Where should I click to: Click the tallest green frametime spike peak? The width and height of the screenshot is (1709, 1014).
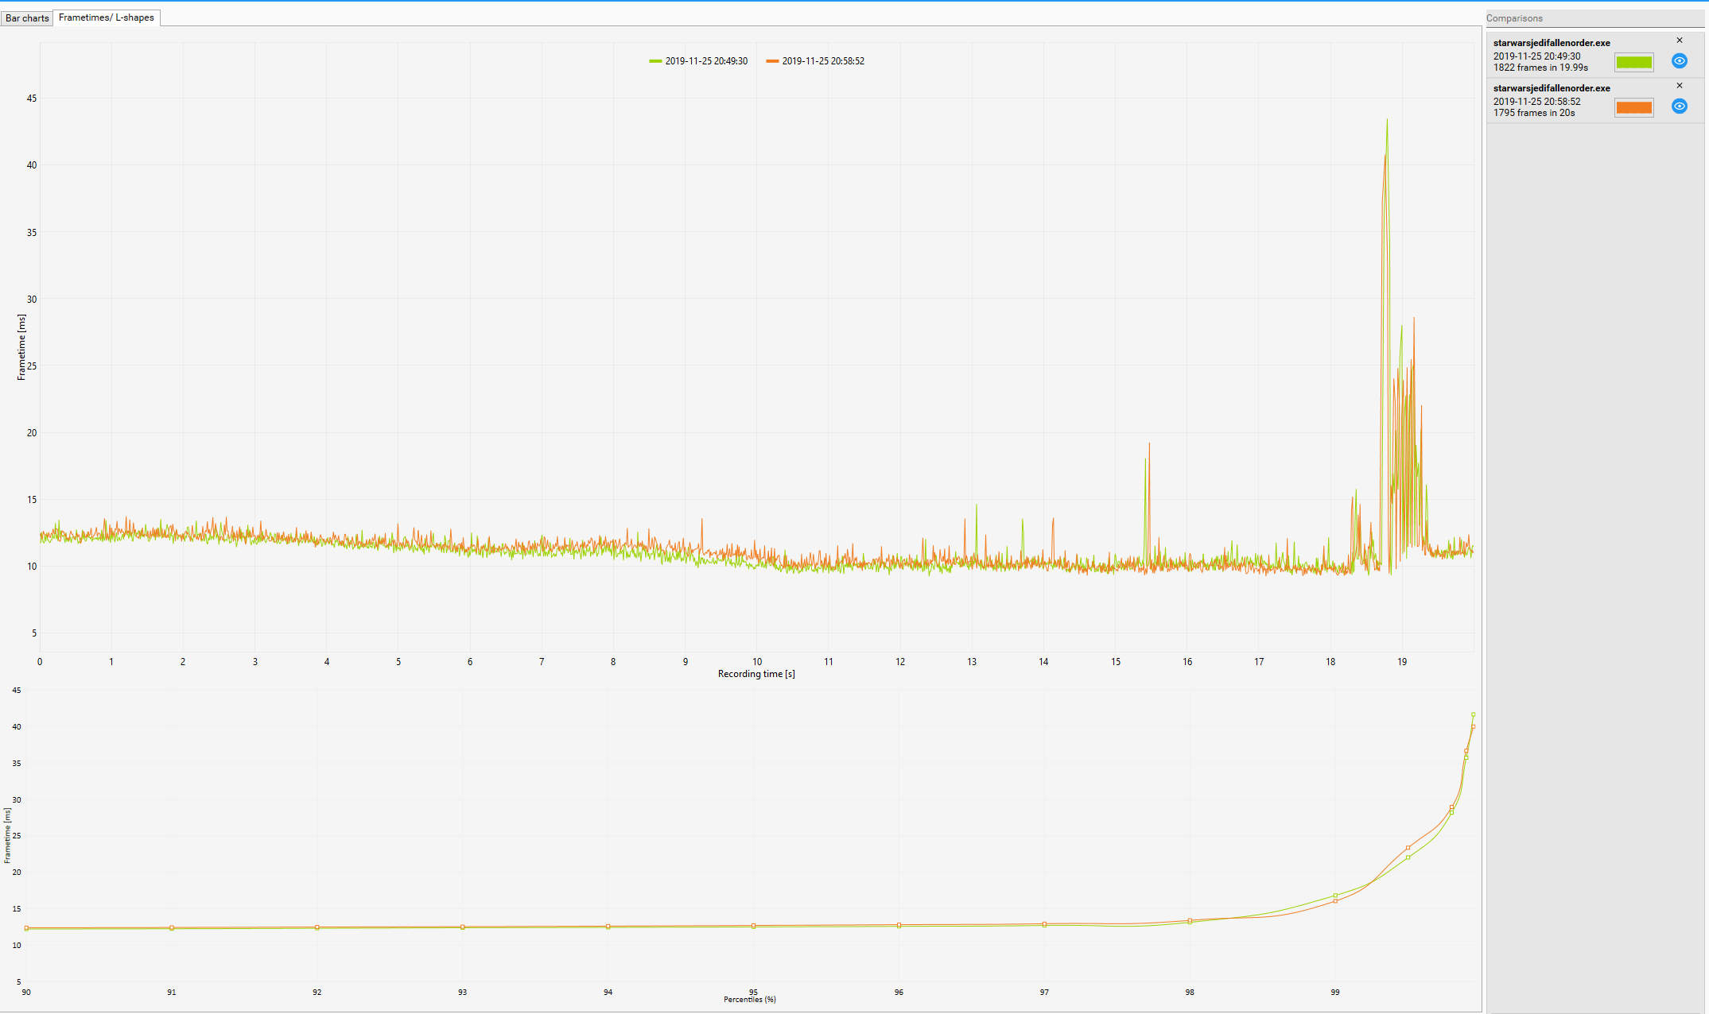pos(1387,121)
